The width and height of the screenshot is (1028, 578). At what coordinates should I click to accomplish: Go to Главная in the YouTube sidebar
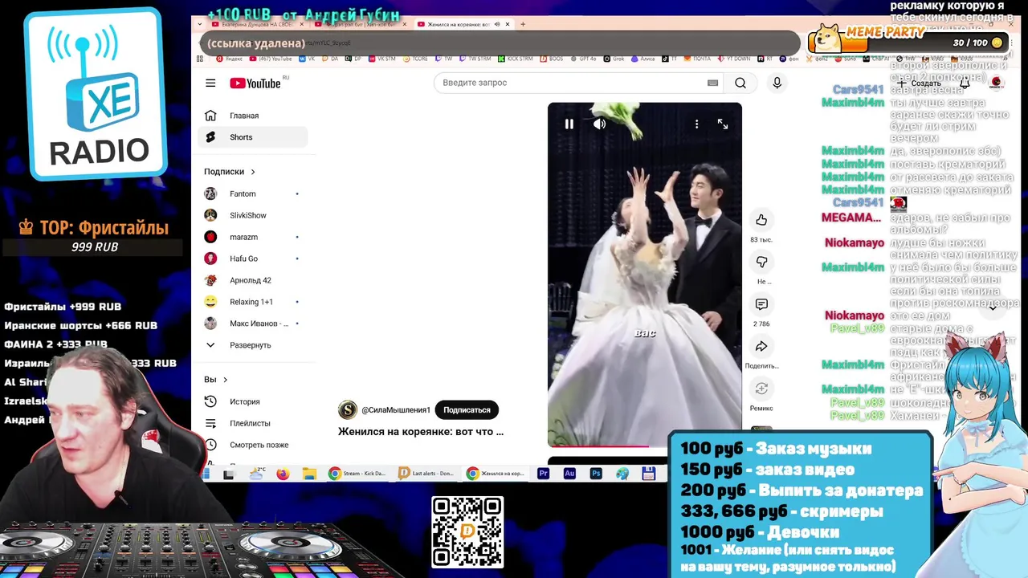(244, 116)
